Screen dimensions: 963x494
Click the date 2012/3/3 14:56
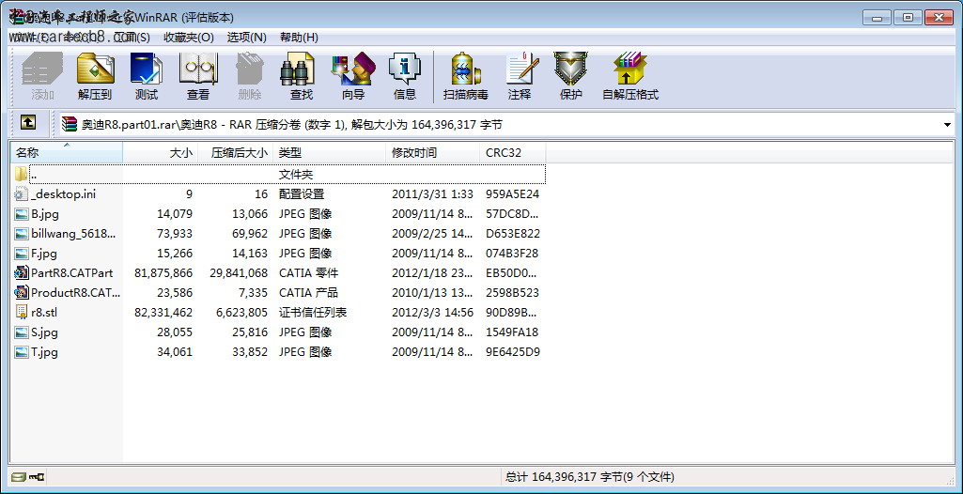[432, 313]
